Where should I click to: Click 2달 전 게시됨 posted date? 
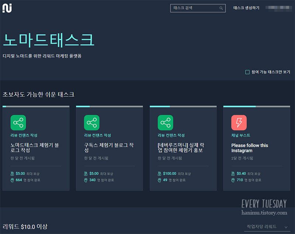pyautogui.click(x=242, y=158)
